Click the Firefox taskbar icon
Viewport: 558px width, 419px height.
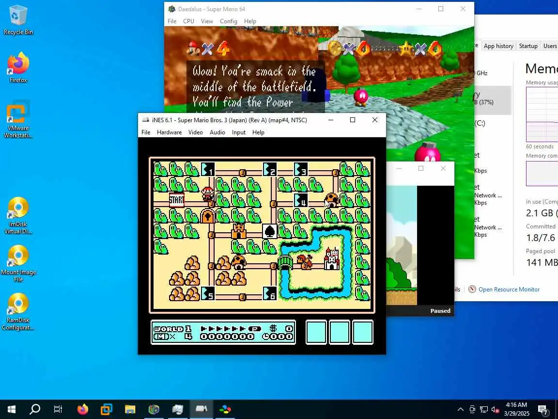coord(82,409)
